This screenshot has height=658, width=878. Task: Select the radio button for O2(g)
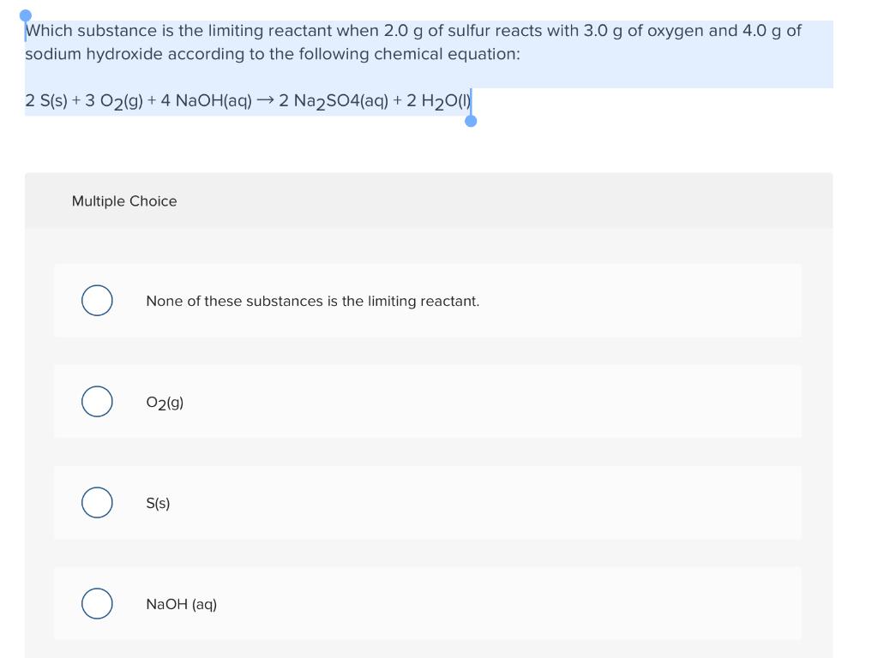pyautogui.click(x=96, y=401)
